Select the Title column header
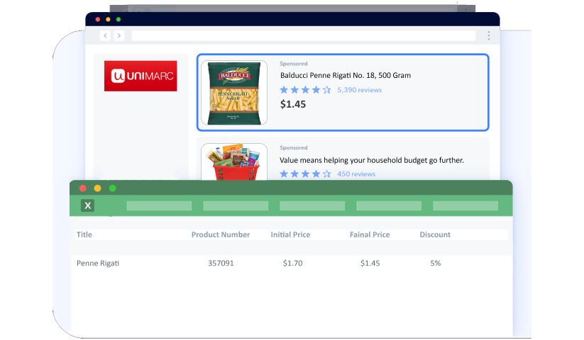Screen dimensions: 584x340 [x=84, y=234]
